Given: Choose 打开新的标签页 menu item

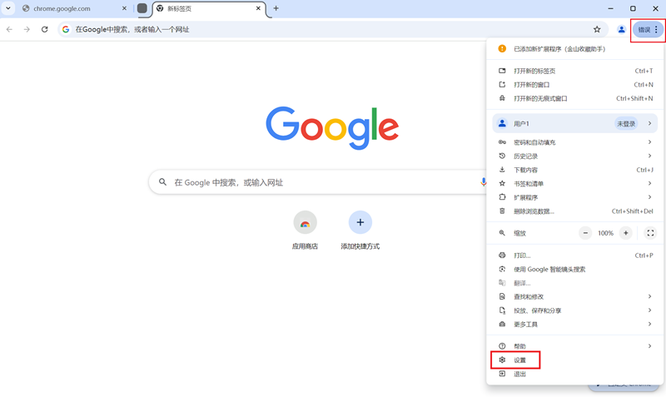Looking at the screenshot, I should click(575, 71).
